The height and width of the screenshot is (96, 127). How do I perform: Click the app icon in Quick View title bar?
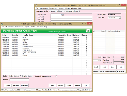[x=2, y=24]
